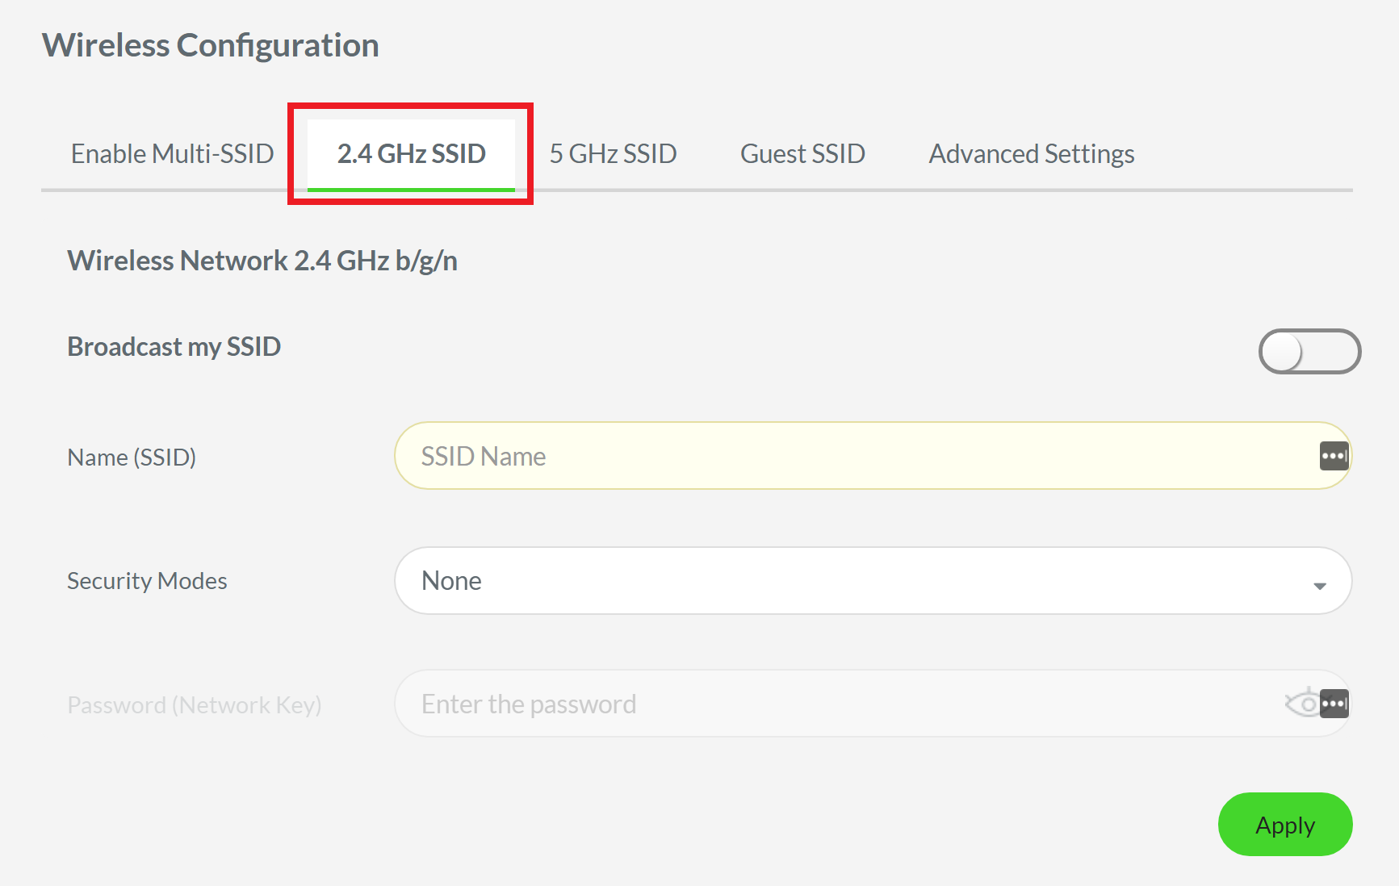This screenshot has width=1399, height=886.
Task: Click the ellipsis icon in the password field
Action: [1336, 703]
